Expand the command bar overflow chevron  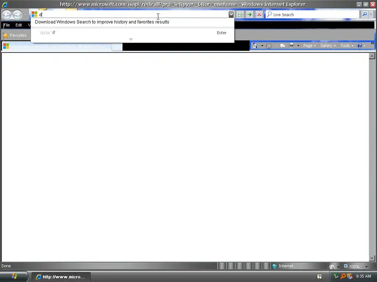(x=373, y=43)
